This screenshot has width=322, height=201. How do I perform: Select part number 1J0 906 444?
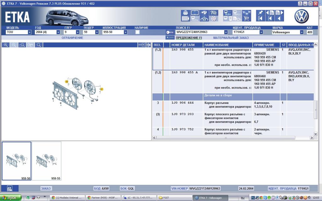(182, 103)
